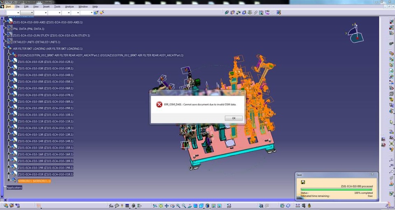Click the red error icon in Save dialog
This screenshot has width=395, height=210.
159,104
